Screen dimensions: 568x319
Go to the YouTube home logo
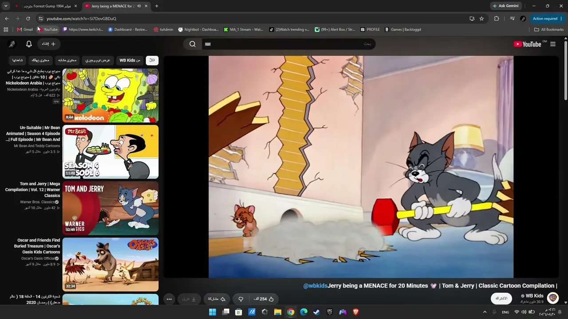pyautogui.click(x=527, y=44)
